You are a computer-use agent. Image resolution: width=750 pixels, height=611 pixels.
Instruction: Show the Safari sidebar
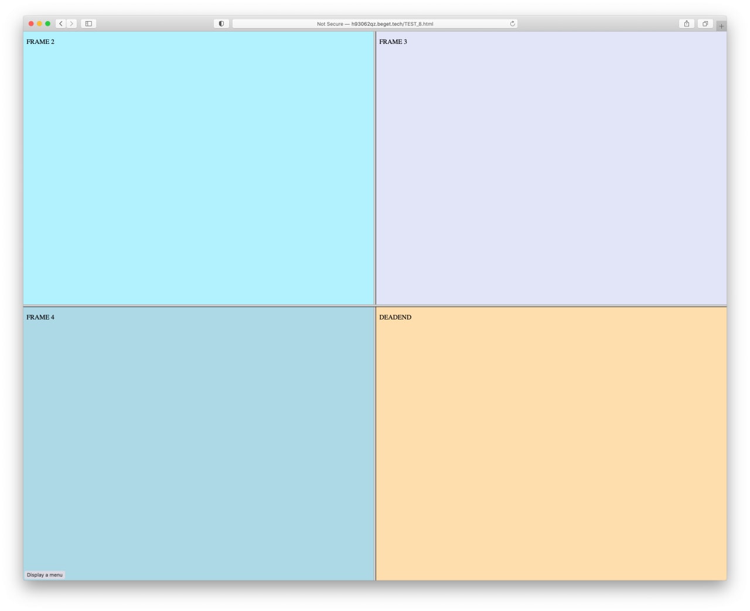(x=88, y=23)
